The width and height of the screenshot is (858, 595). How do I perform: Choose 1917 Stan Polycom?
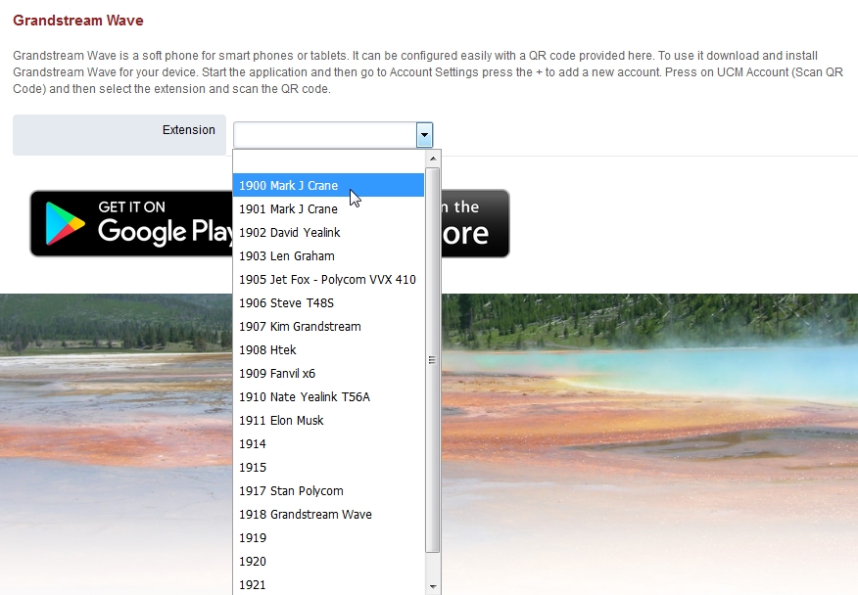328,491
